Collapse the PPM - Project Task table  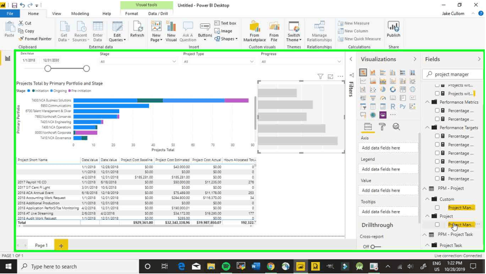coord(425,235)
